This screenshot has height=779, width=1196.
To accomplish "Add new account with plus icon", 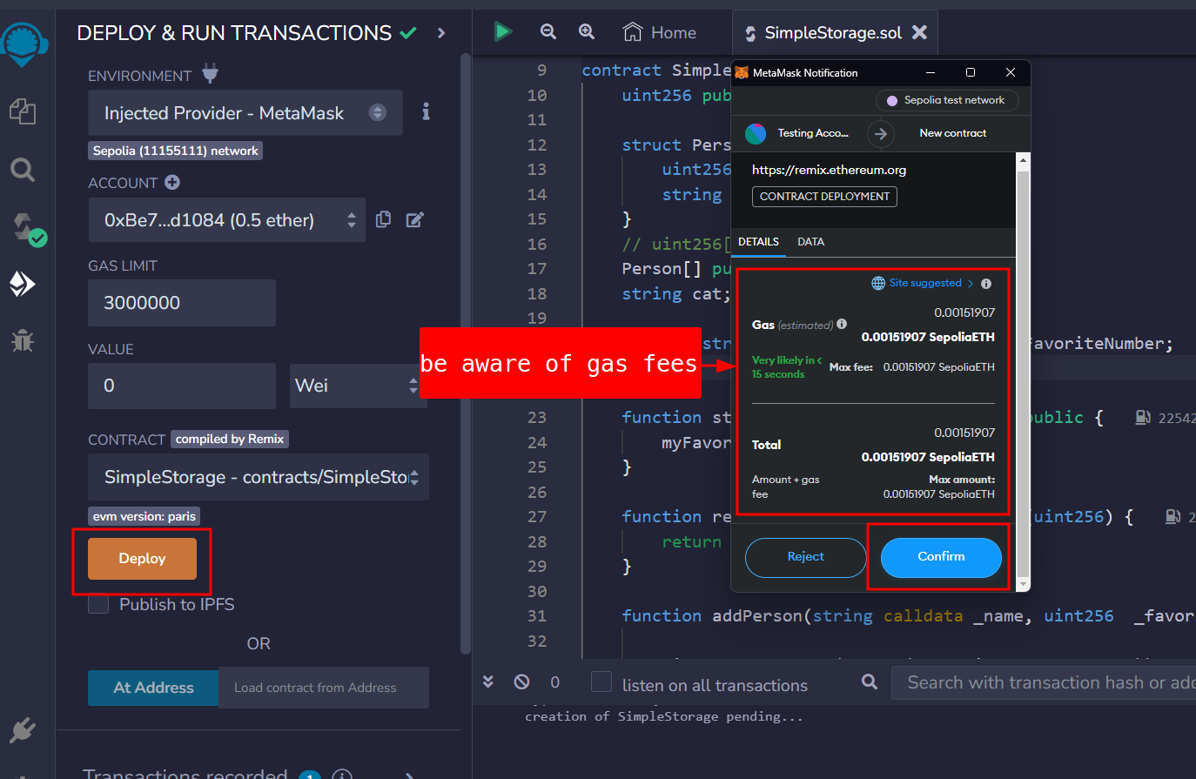I will [172, 182].
